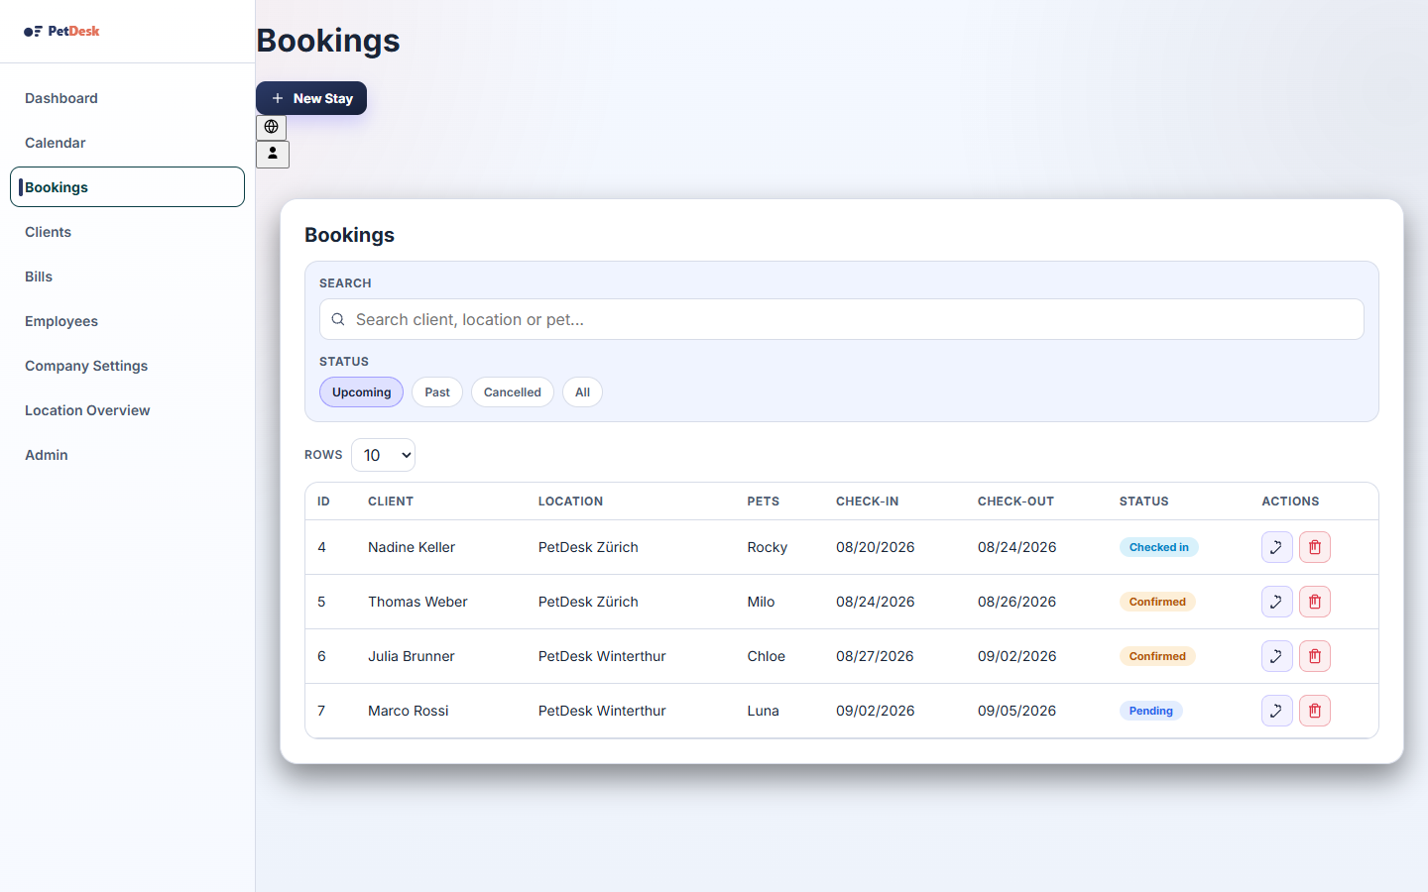
Task: Show All bookings filter
Action: coord(582,392)
